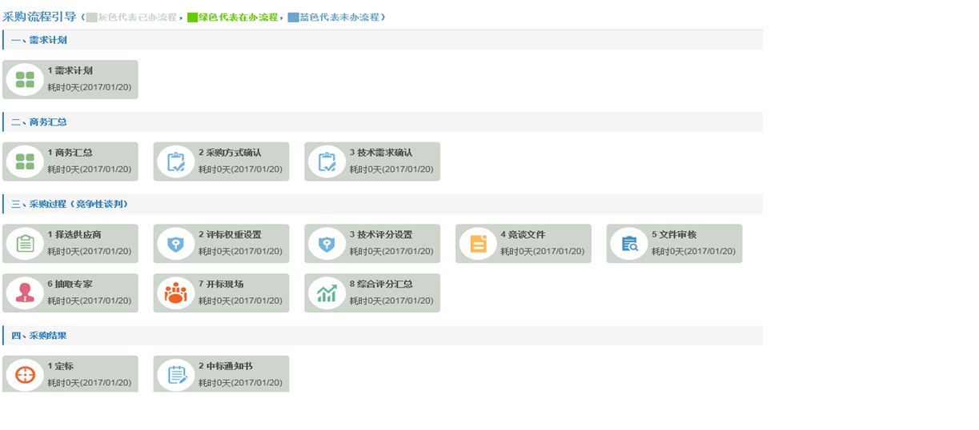This screenshot has height=430, width=979.
Task: Click the 需求计划 step card's green grid icon
Action: (x=25, y=80)
